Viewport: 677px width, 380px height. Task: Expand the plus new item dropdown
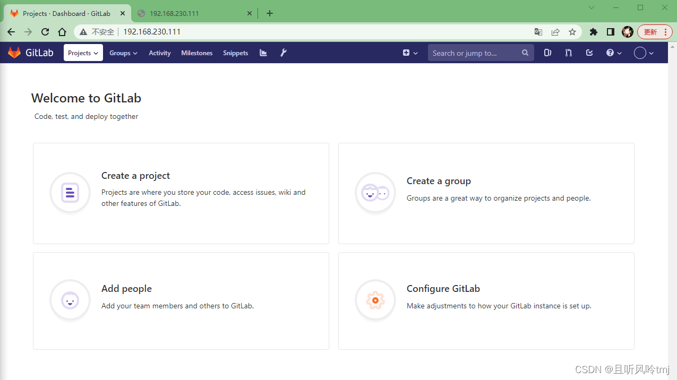click(x=410, y=53)
